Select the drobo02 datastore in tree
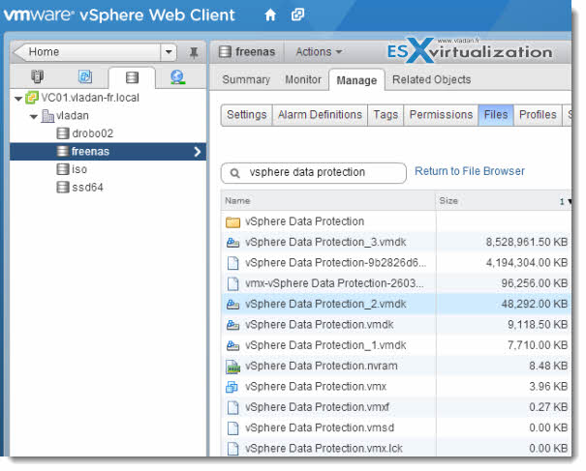This screenshot has width=586, height=471. pos(92,133)
